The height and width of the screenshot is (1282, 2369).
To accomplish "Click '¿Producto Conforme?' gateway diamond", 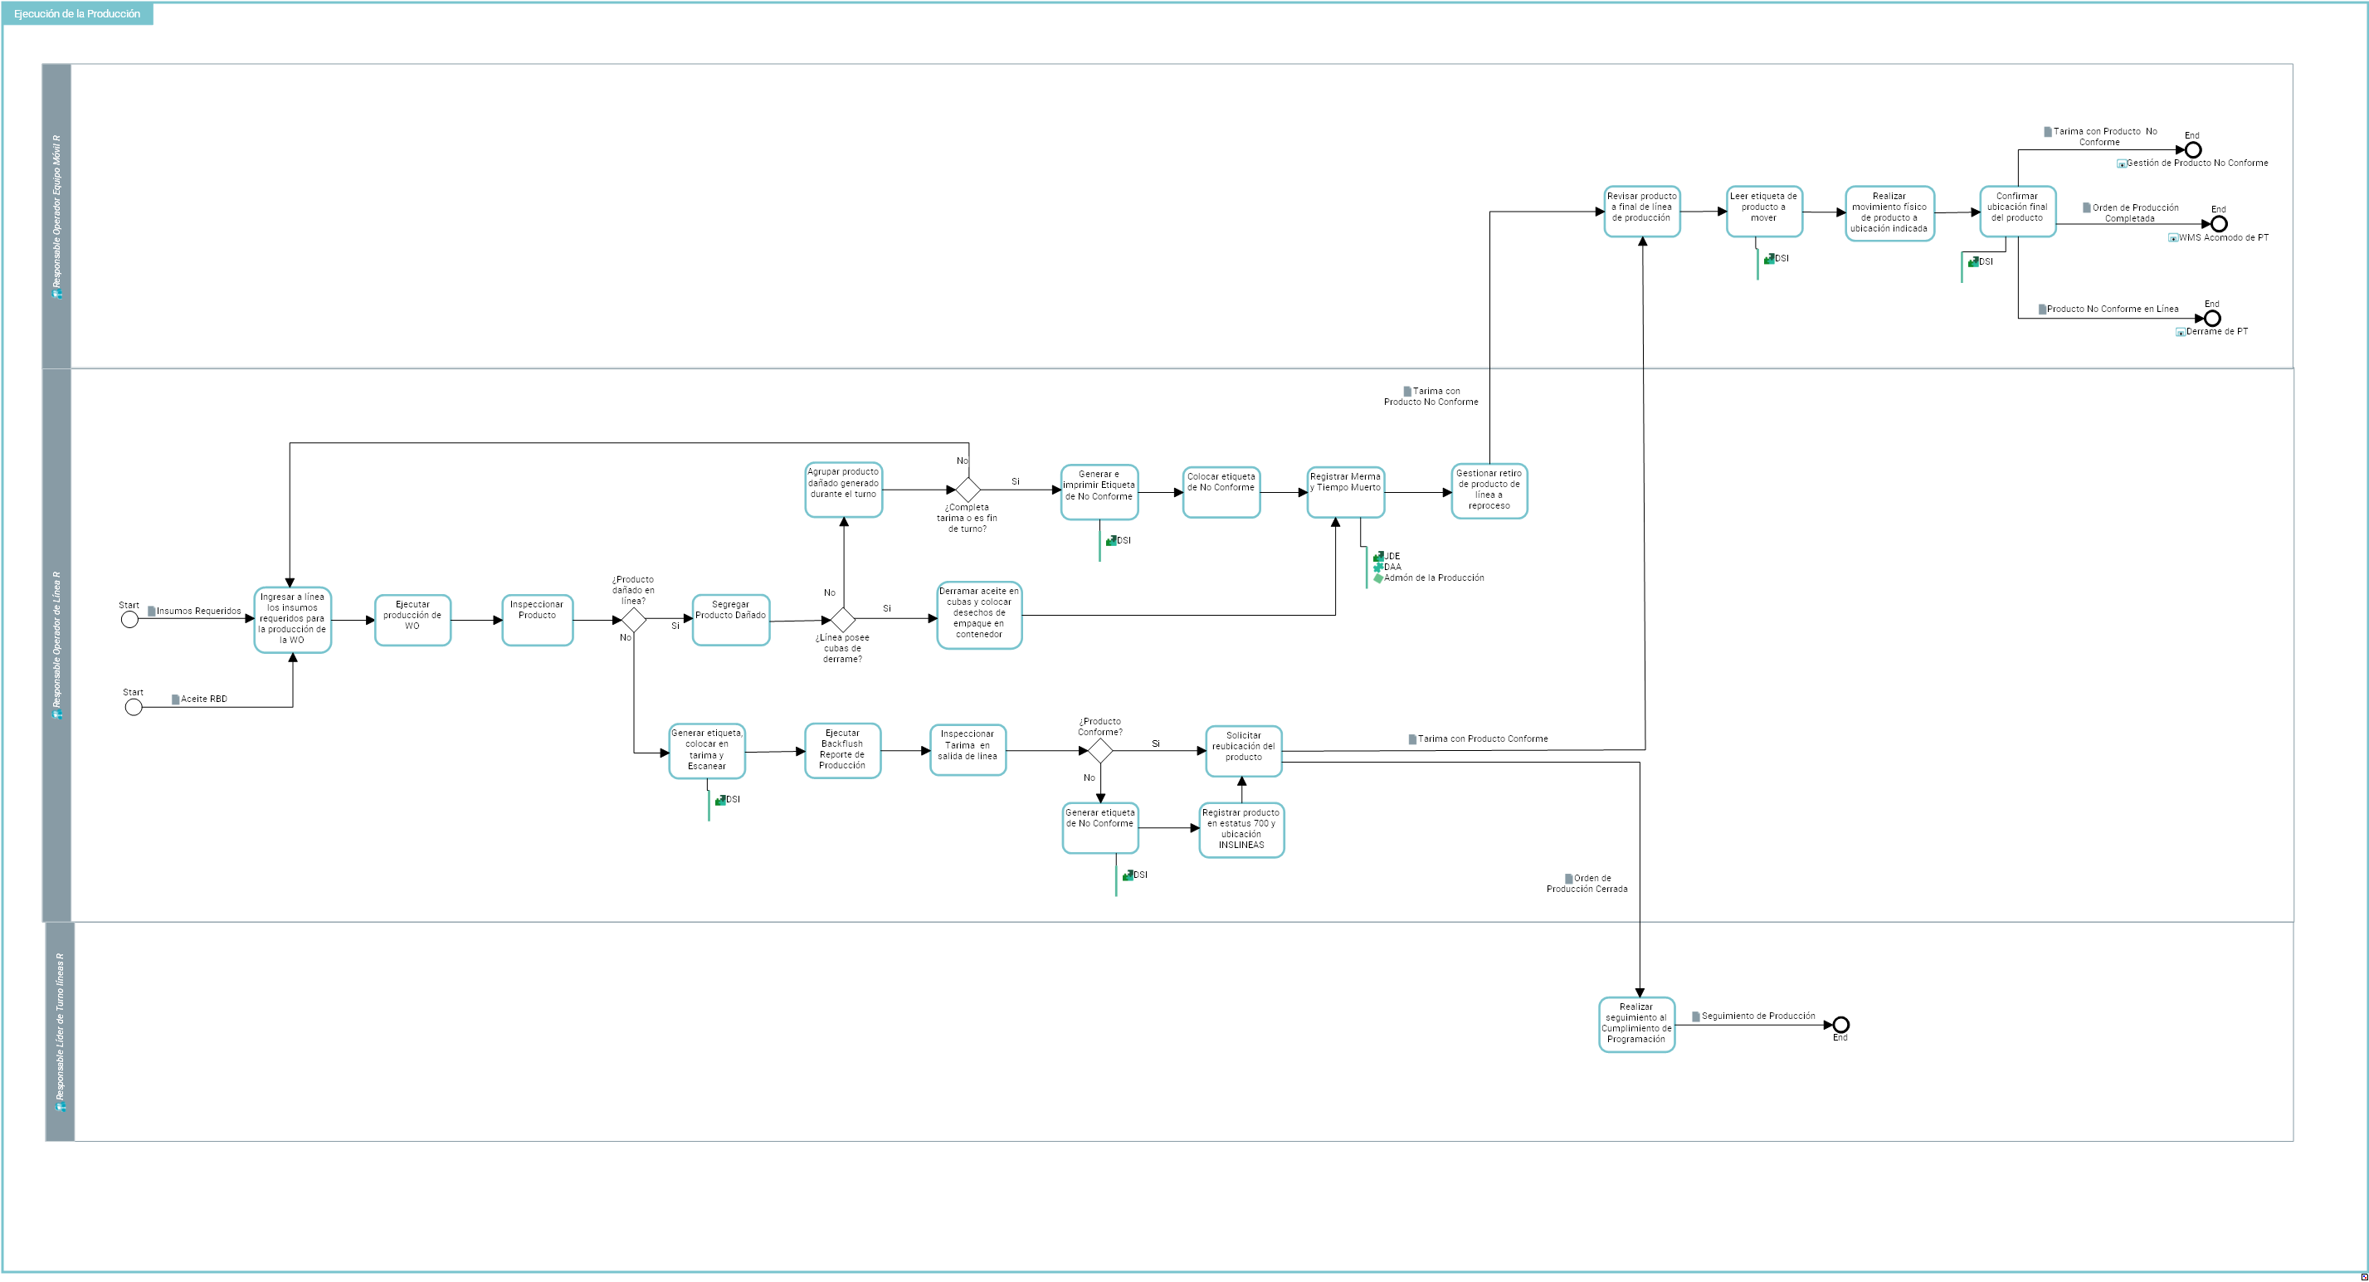I will [1101, 750].
